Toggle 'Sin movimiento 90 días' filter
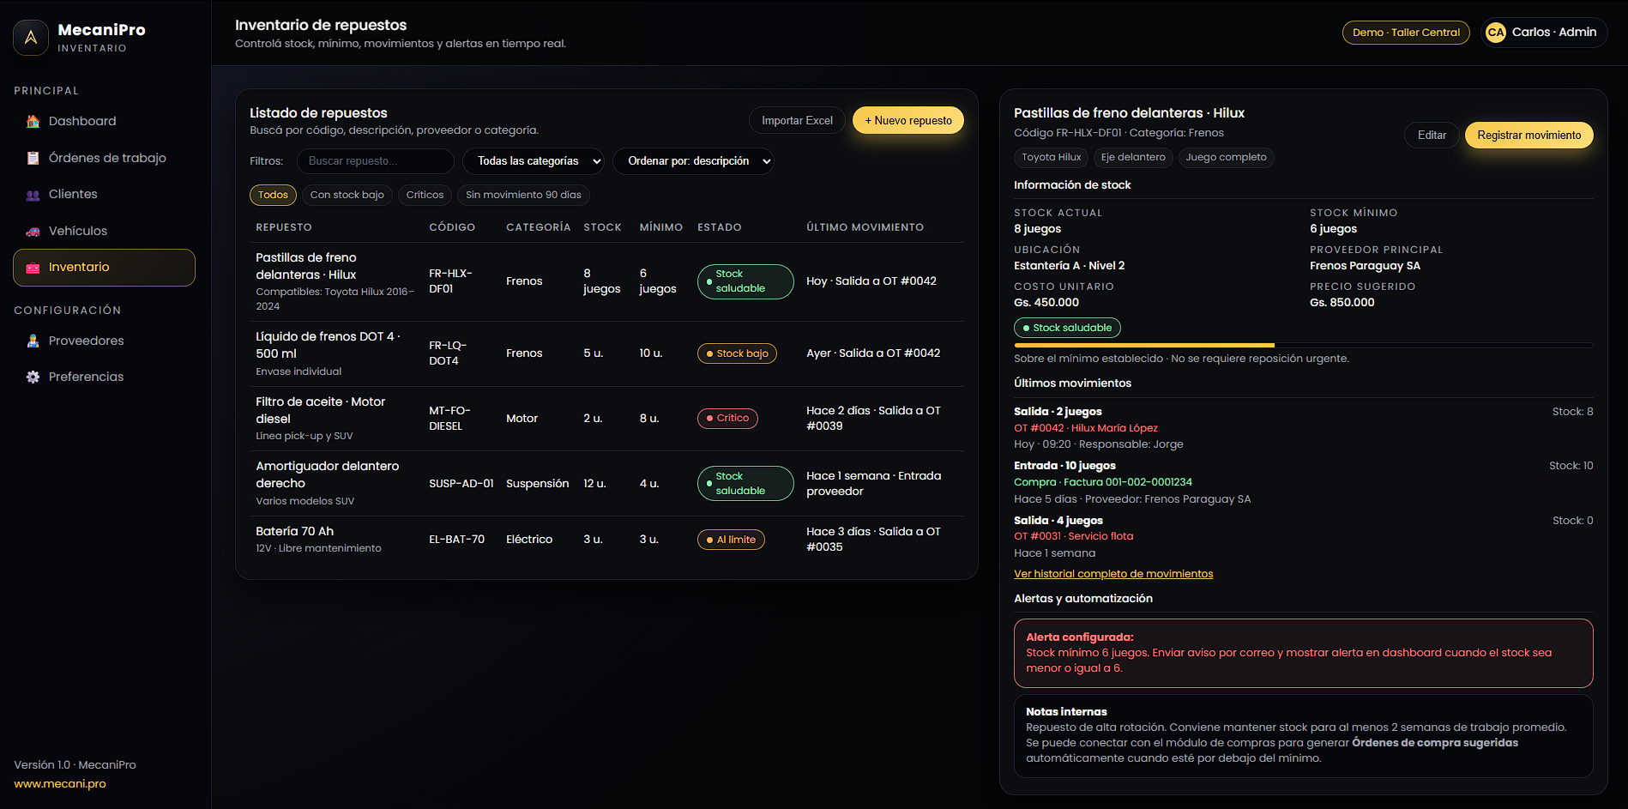1628x809 pixels. [x=523, y=195]
